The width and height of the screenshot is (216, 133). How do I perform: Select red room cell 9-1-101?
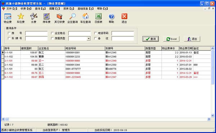point(12,73)
